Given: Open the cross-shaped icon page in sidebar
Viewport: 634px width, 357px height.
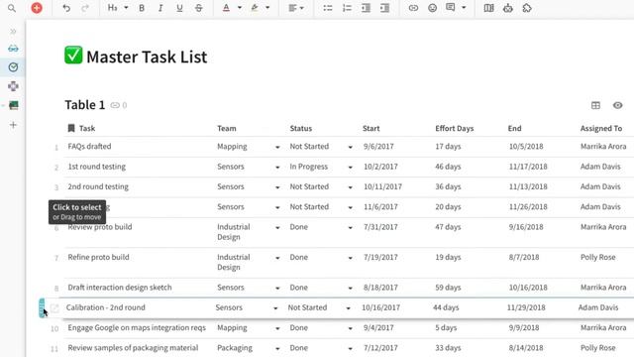Looking at the screenshot, I should [x=13, y=86].
